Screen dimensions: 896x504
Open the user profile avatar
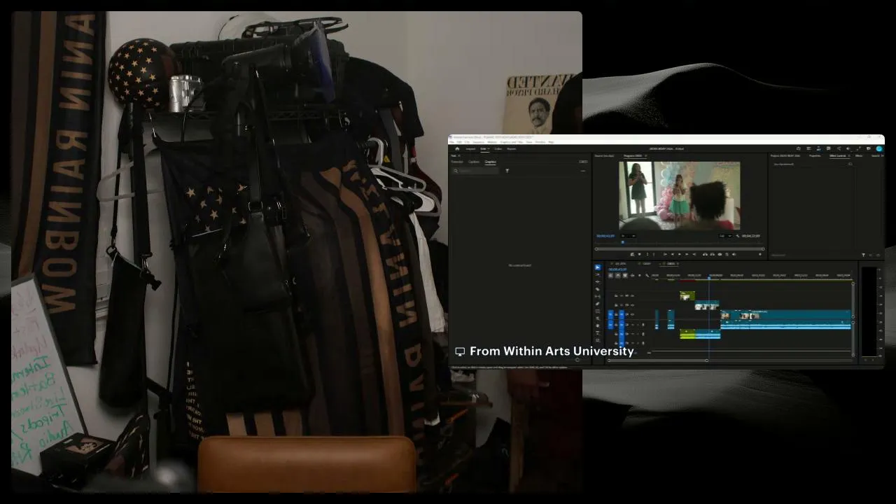(879, 148)
